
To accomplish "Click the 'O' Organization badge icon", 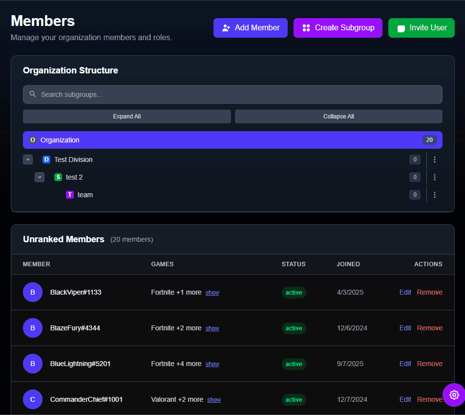I will [32, 139].
